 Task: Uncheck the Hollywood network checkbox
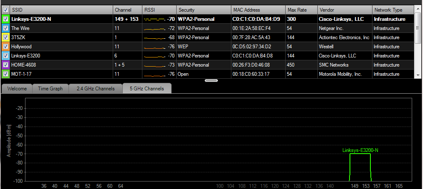(5, 47)
